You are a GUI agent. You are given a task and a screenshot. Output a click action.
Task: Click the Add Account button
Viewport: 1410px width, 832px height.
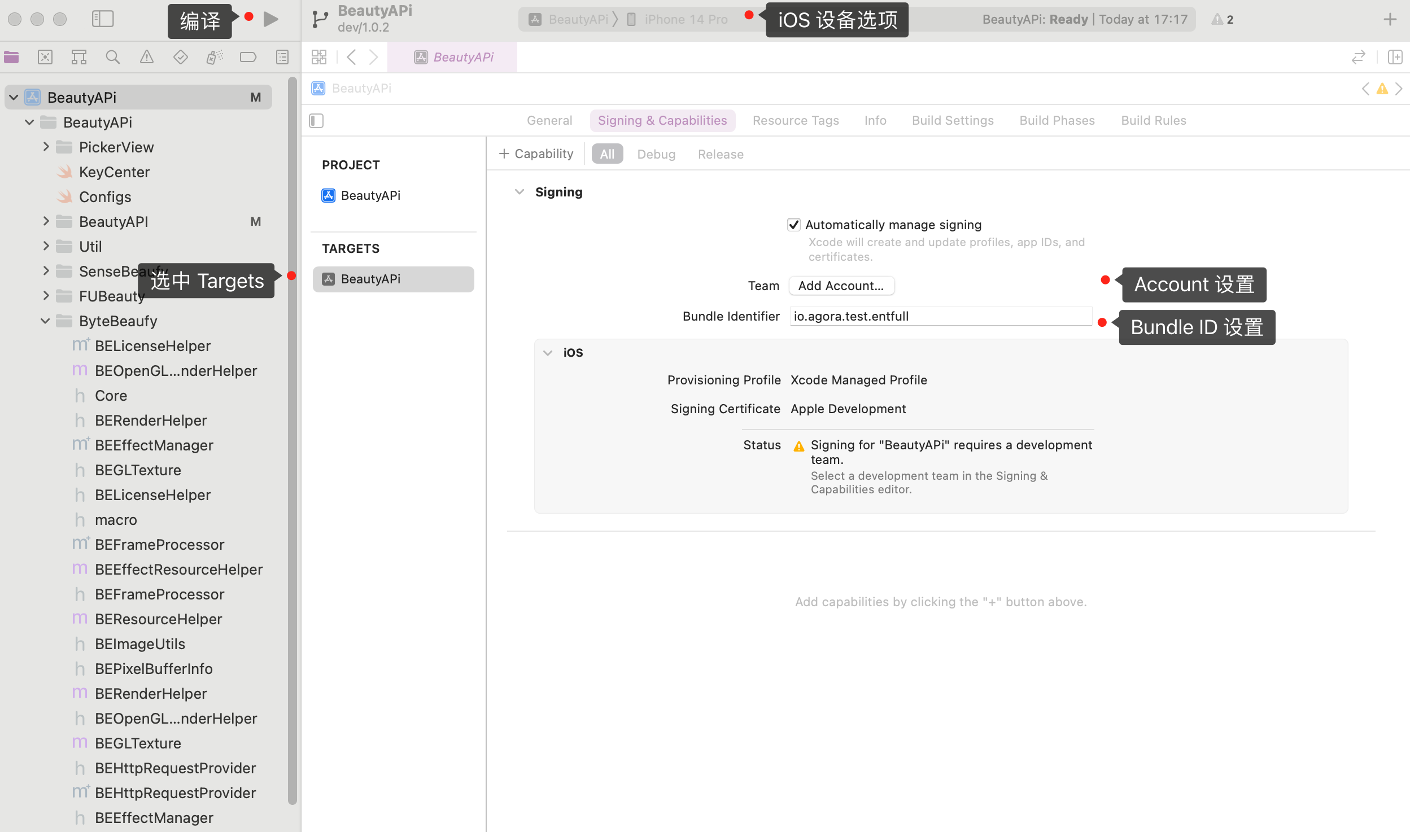pyautogui.click(x=841, y=286)
